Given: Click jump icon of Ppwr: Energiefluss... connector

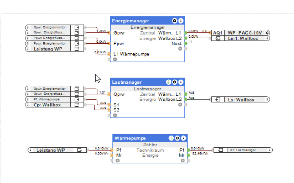Looking at the screenshot, I should 77,38.
